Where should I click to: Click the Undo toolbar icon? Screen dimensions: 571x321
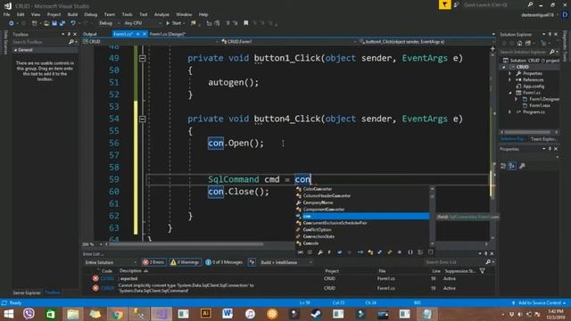pos(73,23)
